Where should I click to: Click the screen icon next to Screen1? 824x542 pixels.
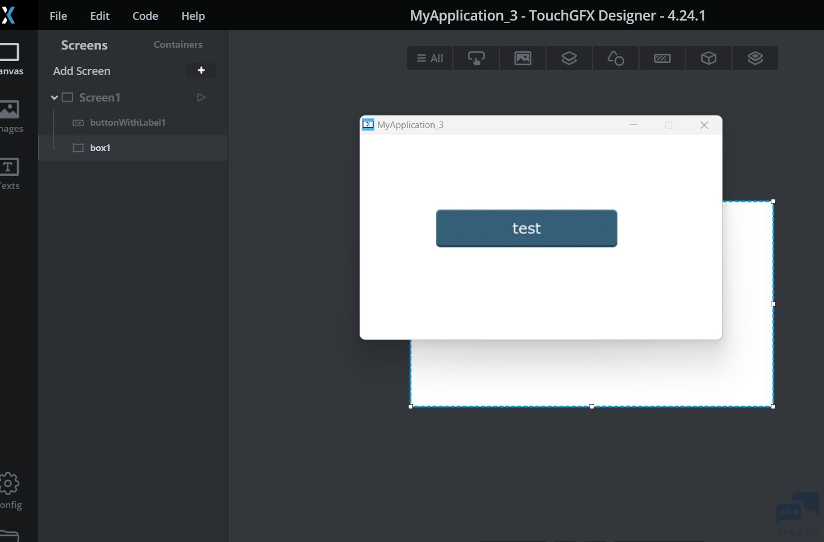[x=68, y=97]
